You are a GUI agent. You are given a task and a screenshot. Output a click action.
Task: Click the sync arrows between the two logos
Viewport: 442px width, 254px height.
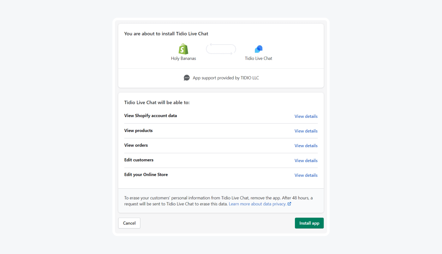[221, 49]
